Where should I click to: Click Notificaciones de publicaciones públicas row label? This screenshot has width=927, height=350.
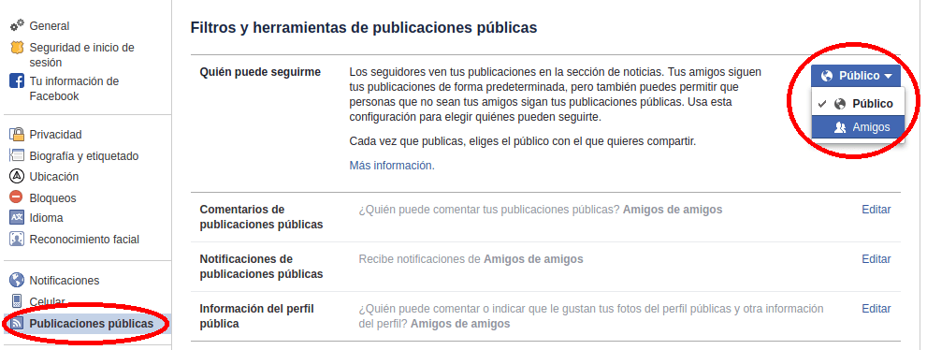(x=261, y=267)
